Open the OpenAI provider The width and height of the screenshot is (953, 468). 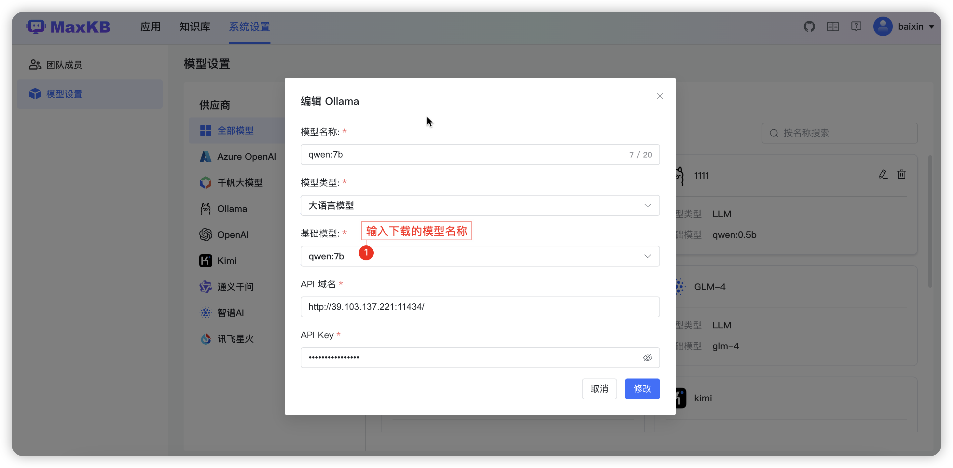233,235
